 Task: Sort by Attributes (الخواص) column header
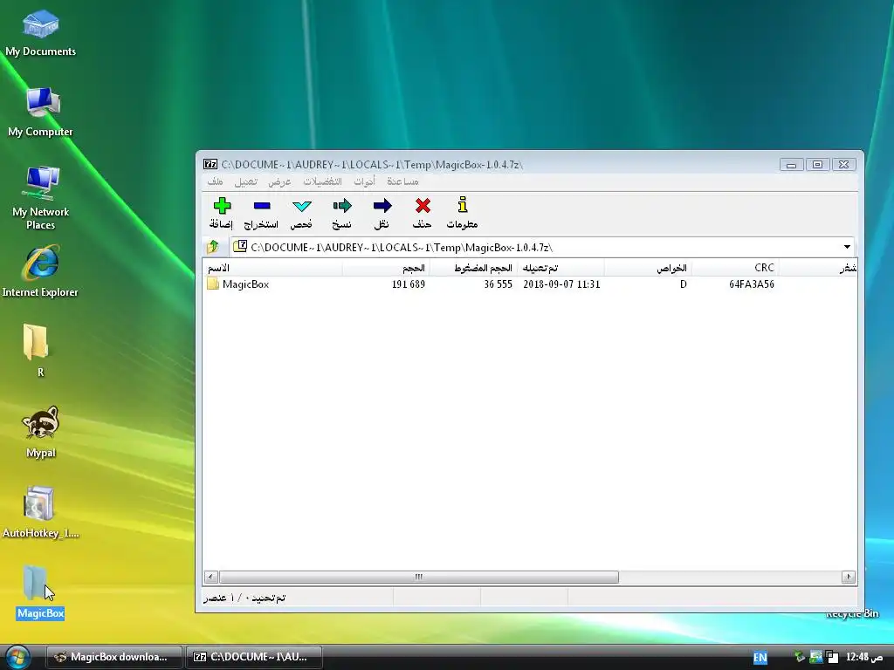tap(648, 268)
